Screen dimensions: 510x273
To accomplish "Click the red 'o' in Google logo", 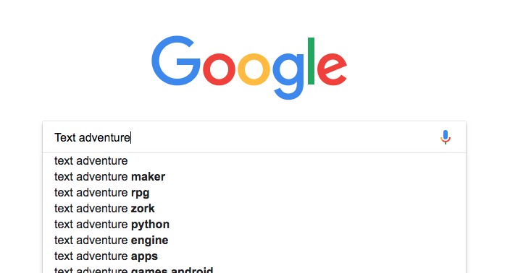I will 219,69.
